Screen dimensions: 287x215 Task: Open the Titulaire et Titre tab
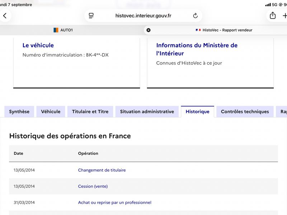90,111
